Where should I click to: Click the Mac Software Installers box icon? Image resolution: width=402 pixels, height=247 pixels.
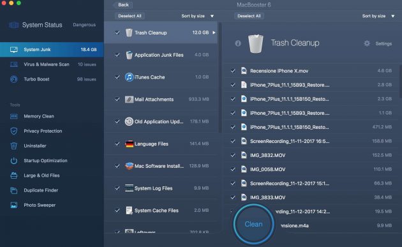click(x=129, y=166)
